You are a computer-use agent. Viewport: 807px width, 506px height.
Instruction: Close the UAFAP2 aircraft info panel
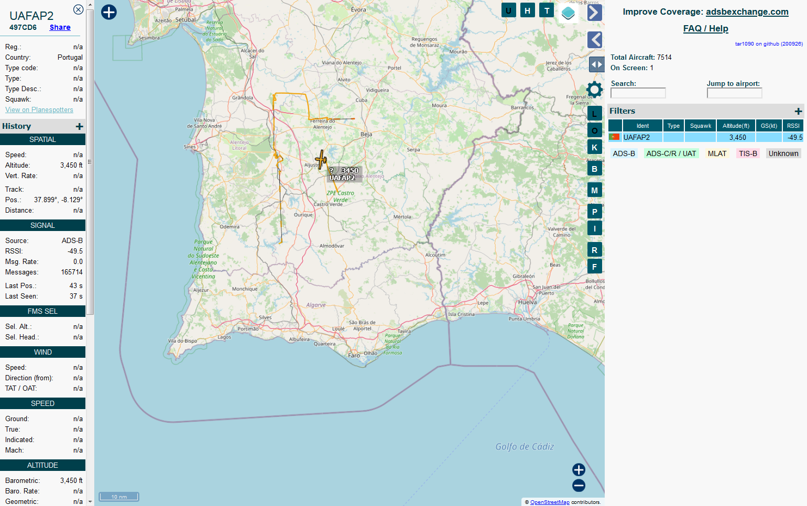78,9
